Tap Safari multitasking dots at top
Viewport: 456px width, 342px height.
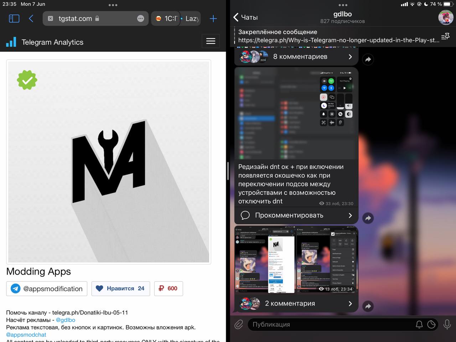(113, 5)
